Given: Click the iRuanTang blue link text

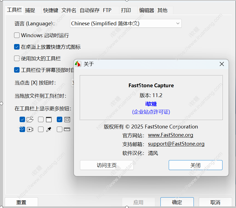Looking at the screenshot, I should [151, 104].
